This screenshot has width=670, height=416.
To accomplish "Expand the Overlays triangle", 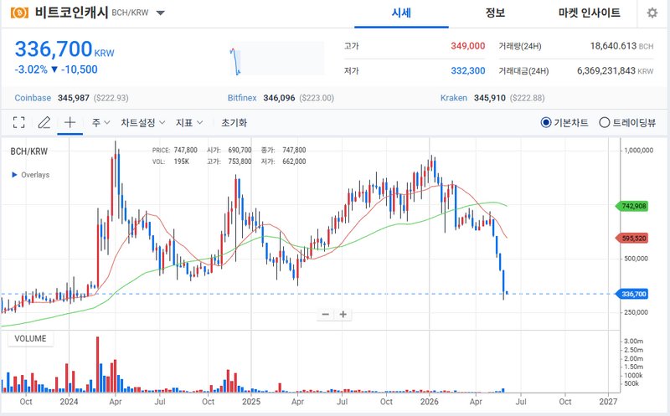I will point(14,175).
